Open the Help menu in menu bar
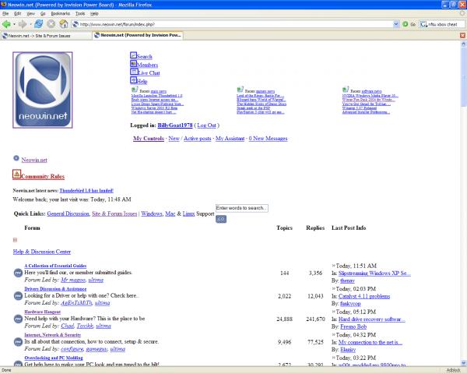Image resolution: width=467 pixels, height=374 pixels. click(94, 13)
